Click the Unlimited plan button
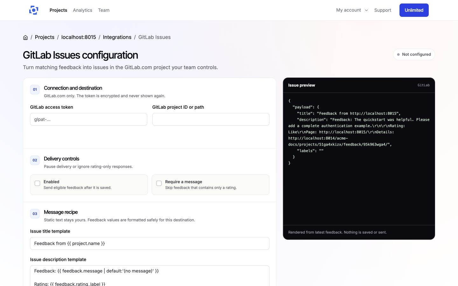The width and height of the screenshot is (458, 286). click(x=414, y=10)
